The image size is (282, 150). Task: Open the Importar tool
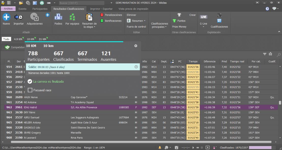18,17
